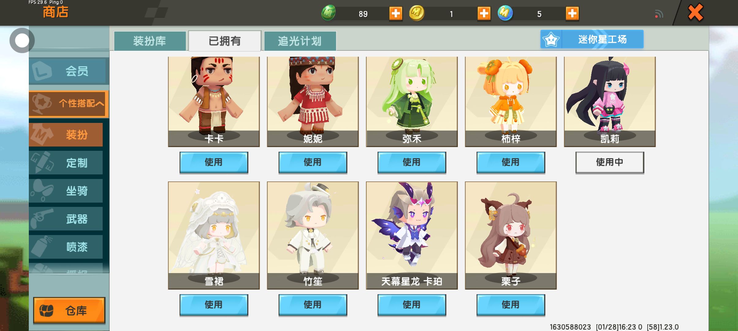Open the 仓库 chest warehouse button
Screen dimensions: 738x331
point(69,310)
